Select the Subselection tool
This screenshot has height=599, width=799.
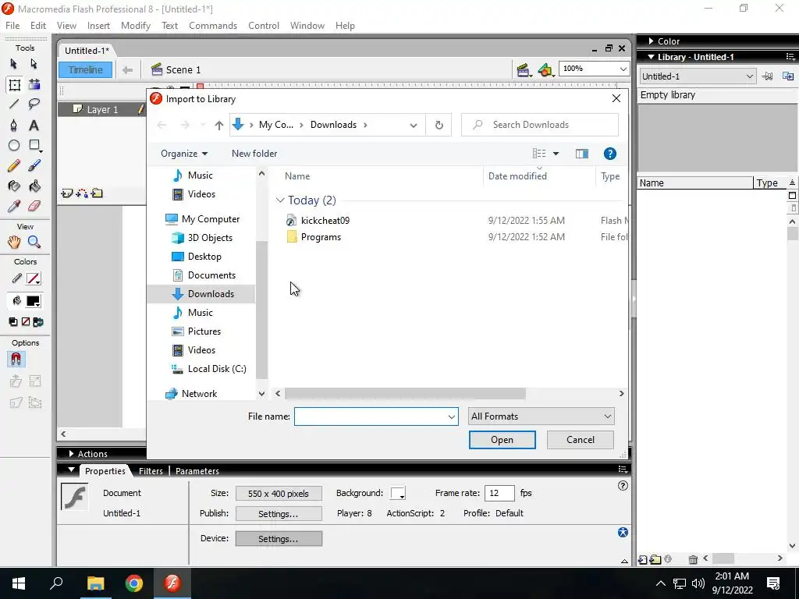point(34,64)
